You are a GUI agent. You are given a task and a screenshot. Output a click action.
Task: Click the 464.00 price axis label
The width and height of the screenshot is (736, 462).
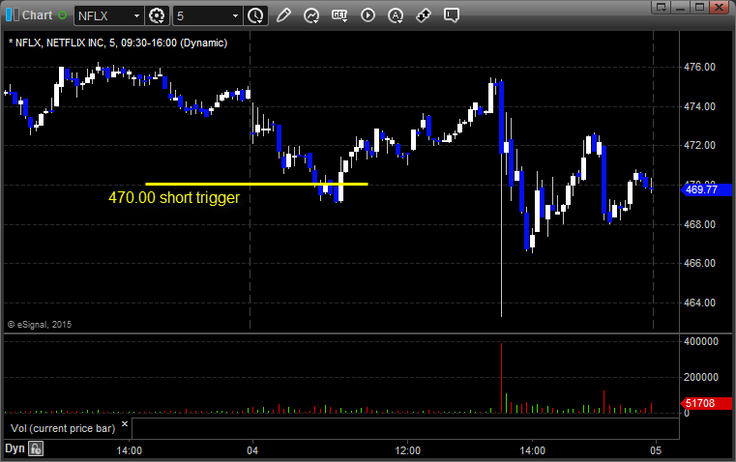click(699, 303)
